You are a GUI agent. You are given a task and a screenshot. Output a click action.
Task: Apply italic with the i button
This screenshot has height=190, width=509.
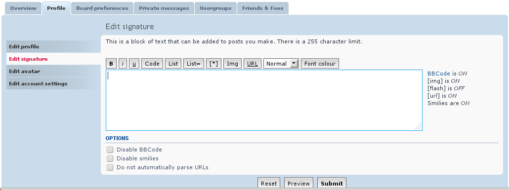[x=123, y=64]
